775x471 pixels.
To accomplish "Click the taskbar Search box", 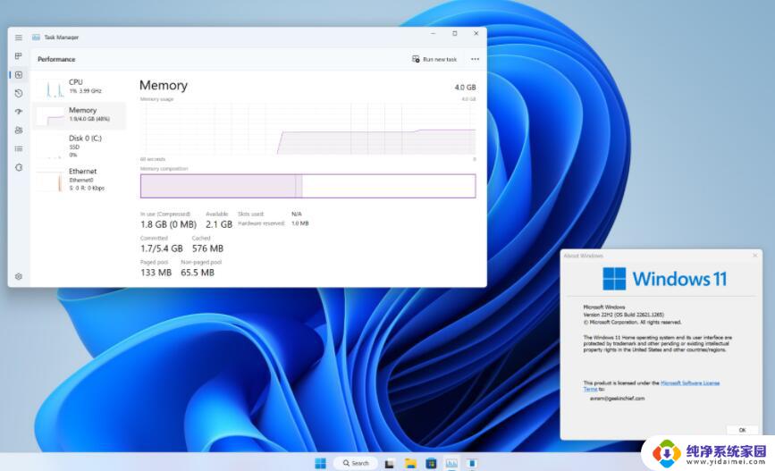I will (x=356, y=463).
